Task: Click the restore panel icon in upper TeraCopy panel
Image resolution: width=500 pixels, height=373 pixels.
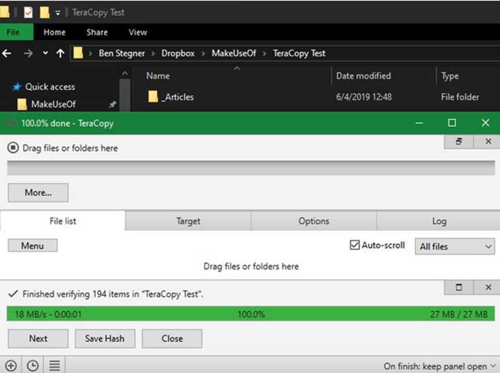Action: pyautogui.click(x=458, y=141)
